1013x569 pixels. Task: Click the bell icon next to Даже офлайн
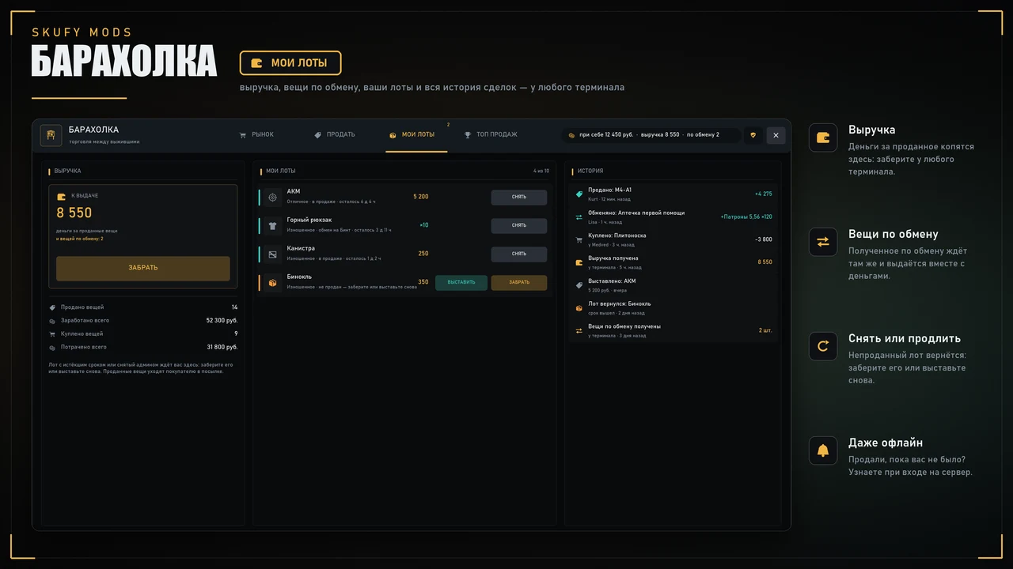coord(823,450)
